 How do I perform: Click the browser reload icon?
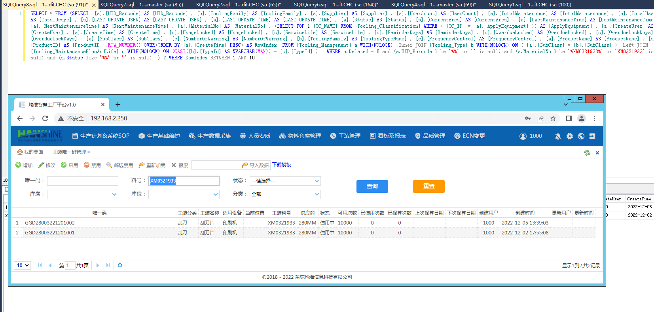(45, 118)
